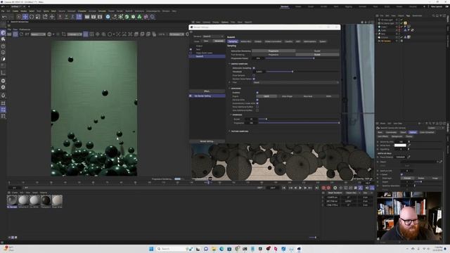Click the crop region icon in RenderView toolbar
This screenshot has height=253, width=450.
(64, 34)
